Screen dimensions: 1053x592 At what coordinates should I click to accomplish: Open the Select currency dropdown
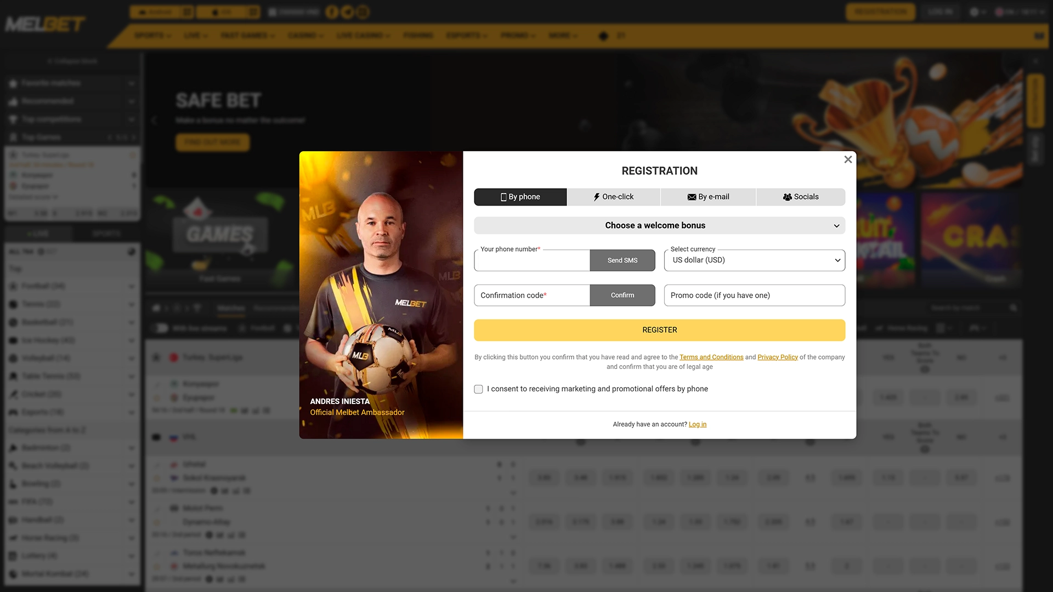[754, 260]
